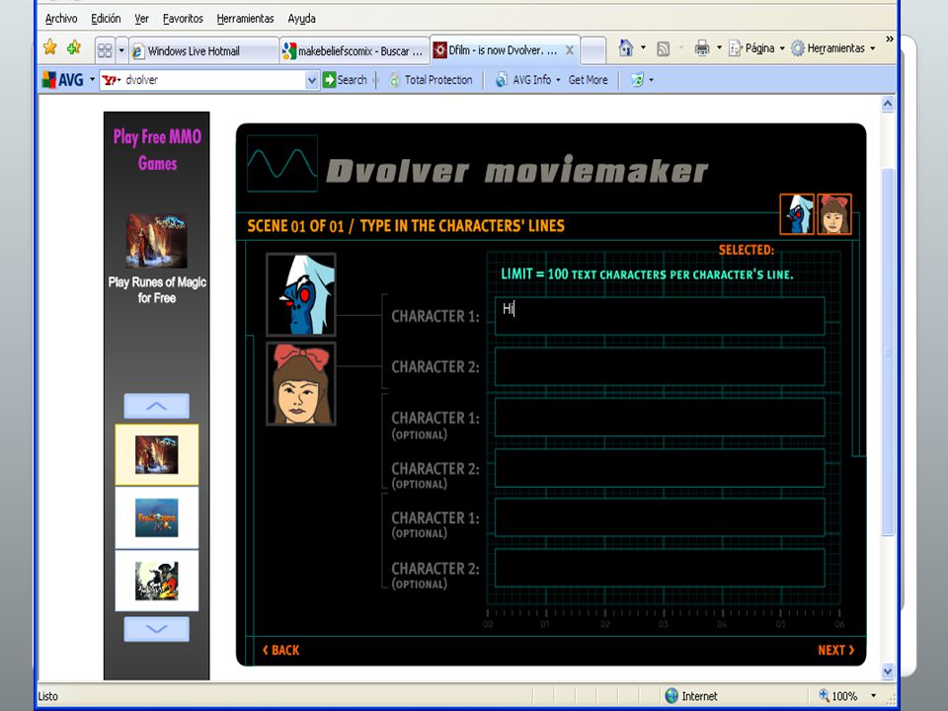Click the selected blue alien character icon
Viewport: 948px width, 711px height.
point(797,214)
